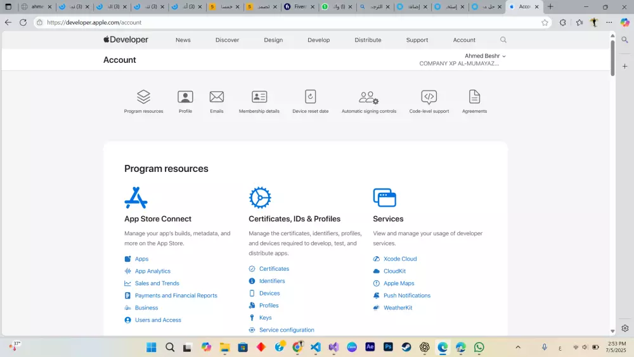Open the Apple Maps link
This screenshot has height=357, width=634.
tap(399, 283)
